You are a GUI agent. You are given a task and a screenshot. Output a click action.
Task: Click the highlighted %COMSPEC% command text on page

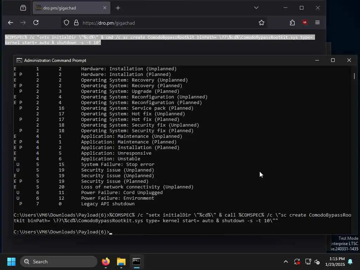(160, 40)
